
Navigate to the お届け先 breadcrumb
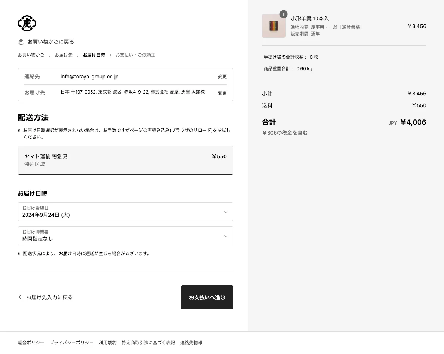(x=63, y=54)
